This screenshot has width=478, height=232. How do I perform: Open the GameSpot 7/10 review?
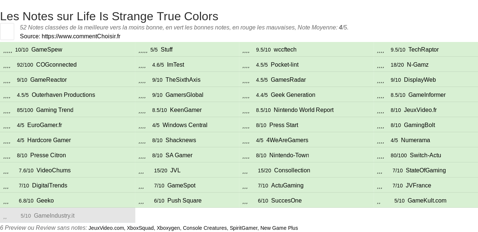click(x=181, y=186)
